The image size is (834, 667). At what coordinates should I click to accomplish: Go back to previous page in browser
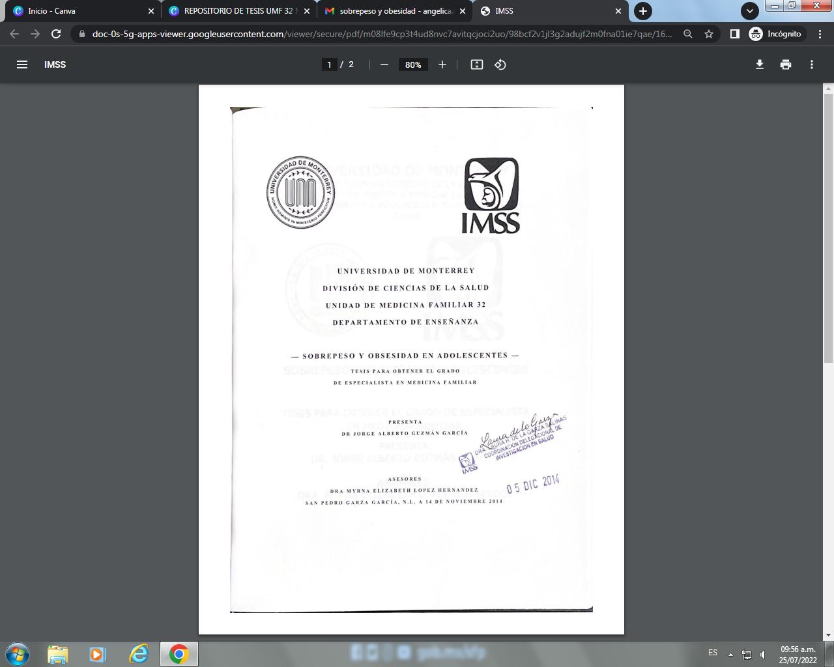coord(14,34)
